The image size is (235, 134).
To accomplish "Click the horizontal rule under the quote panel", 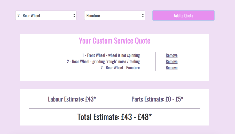I will [x=115, y=85].
